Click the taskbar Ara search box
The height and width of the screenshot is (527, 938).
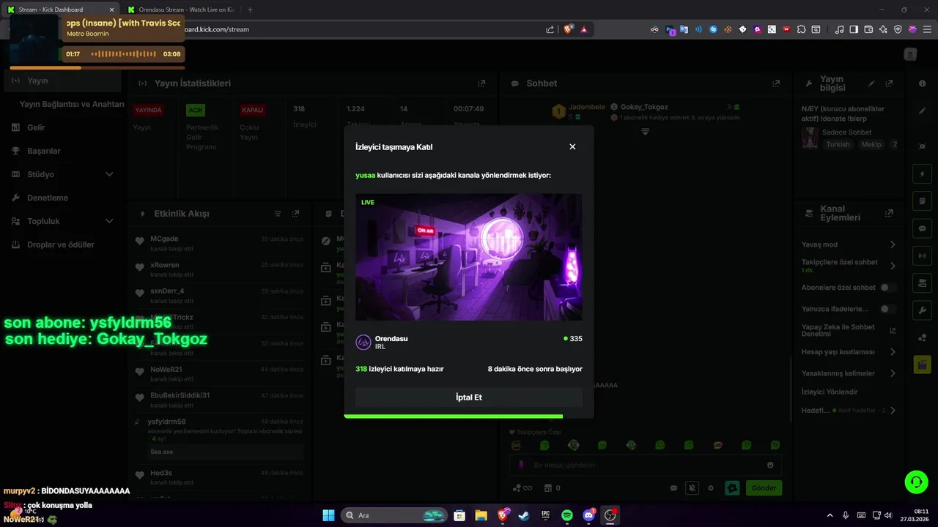(x=393, y=515)
